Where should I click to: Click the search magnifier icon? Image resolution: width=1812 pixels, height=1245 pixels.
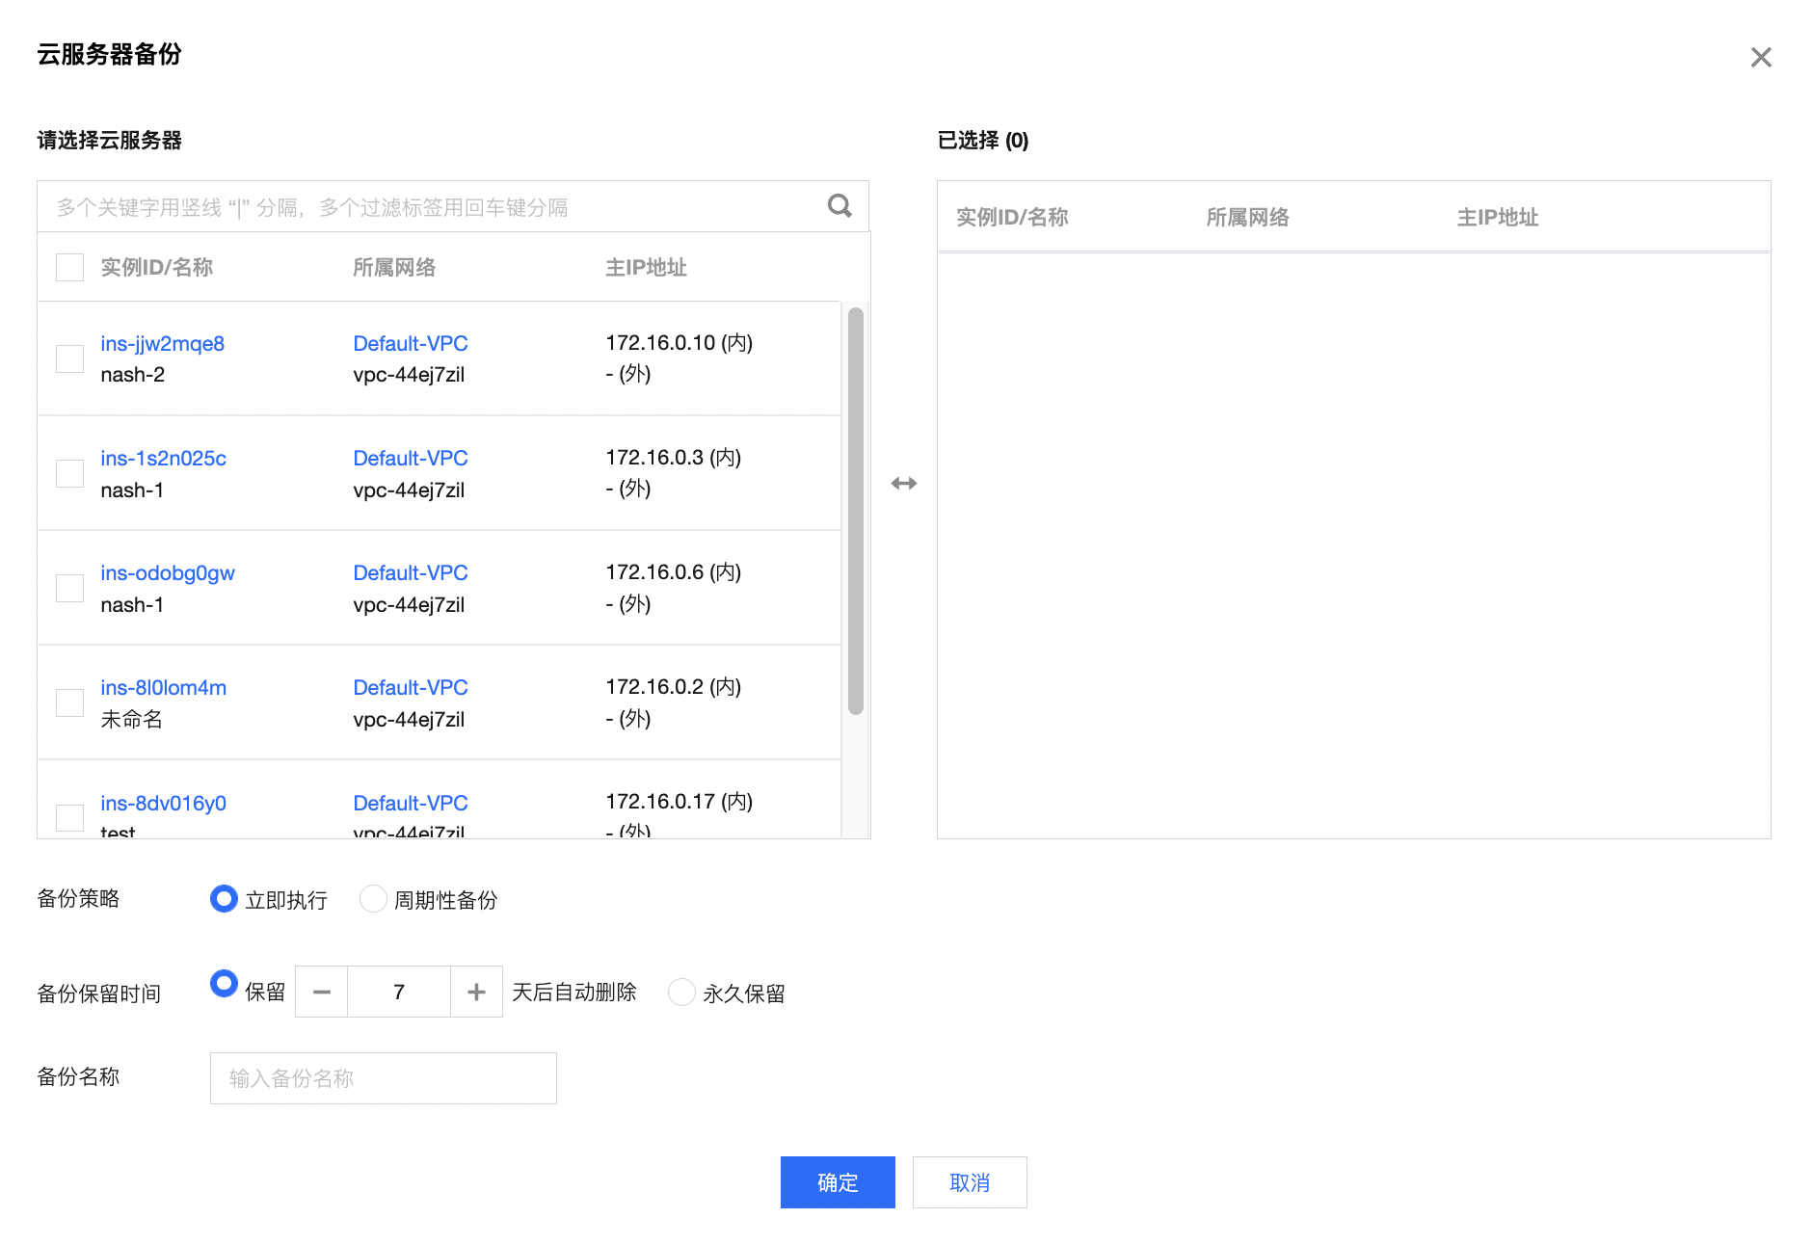point(839,206)
